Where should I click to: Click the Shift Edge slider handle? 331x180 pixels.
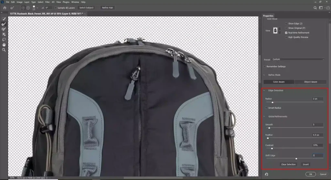click(x=296, y=159)
